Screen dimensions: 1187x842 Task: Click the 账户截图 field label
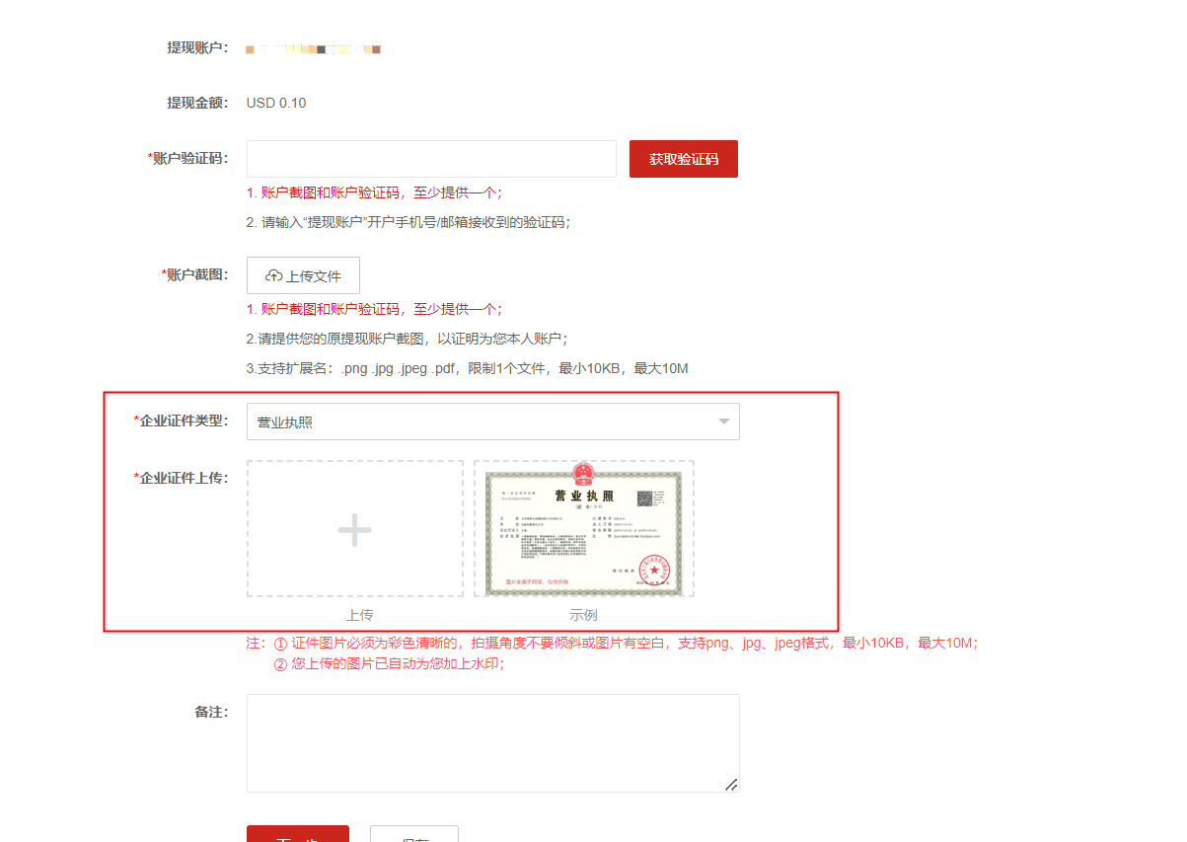pyautogui.click(x=196, y=274)
